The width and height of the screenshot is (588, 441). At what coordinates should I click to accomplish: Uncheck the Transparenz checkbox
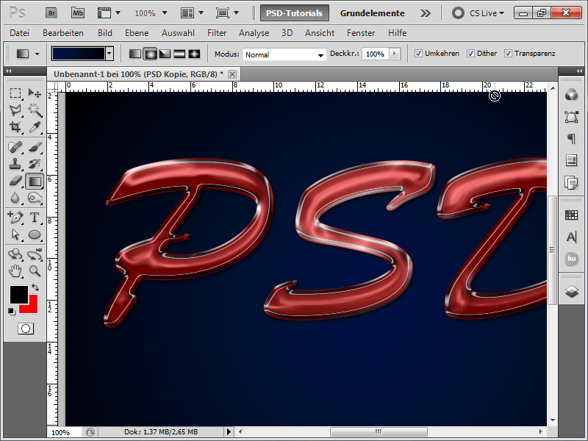click(x=508, y=54)
